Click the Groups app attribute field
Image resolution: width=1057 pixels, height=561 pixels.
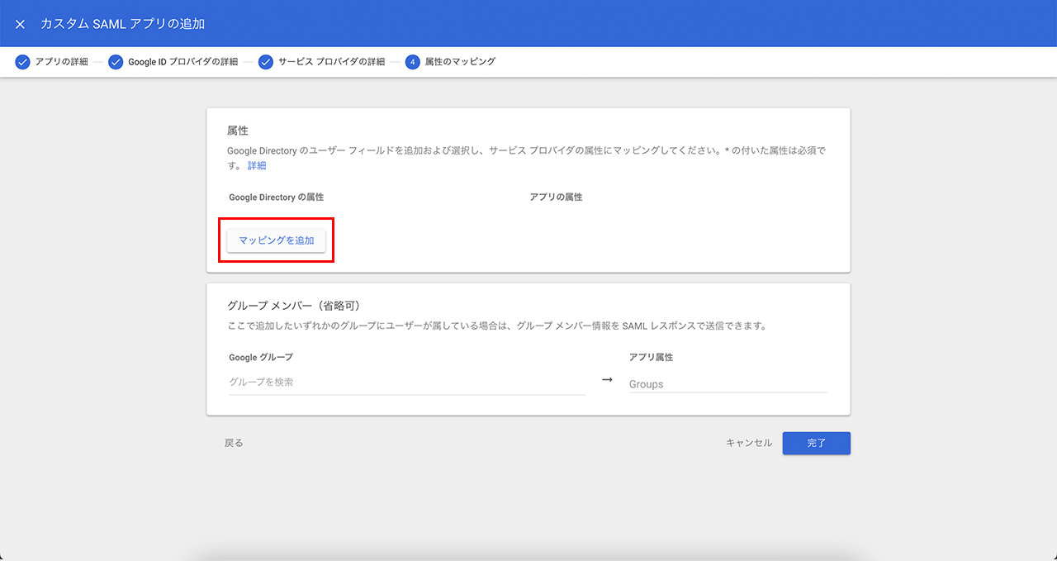[x=728, y=384]
